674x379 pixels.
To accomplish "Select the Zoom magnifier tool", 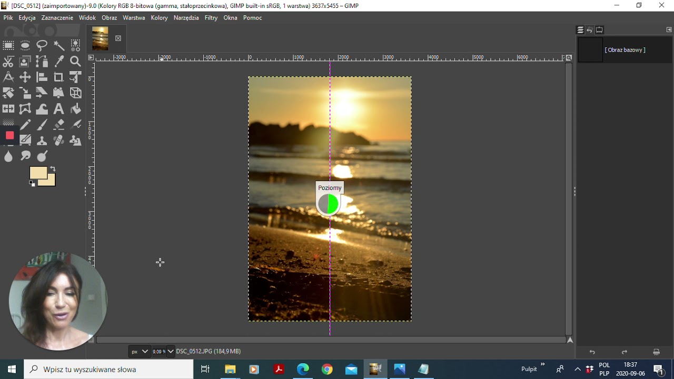I will tap(76, 62).
